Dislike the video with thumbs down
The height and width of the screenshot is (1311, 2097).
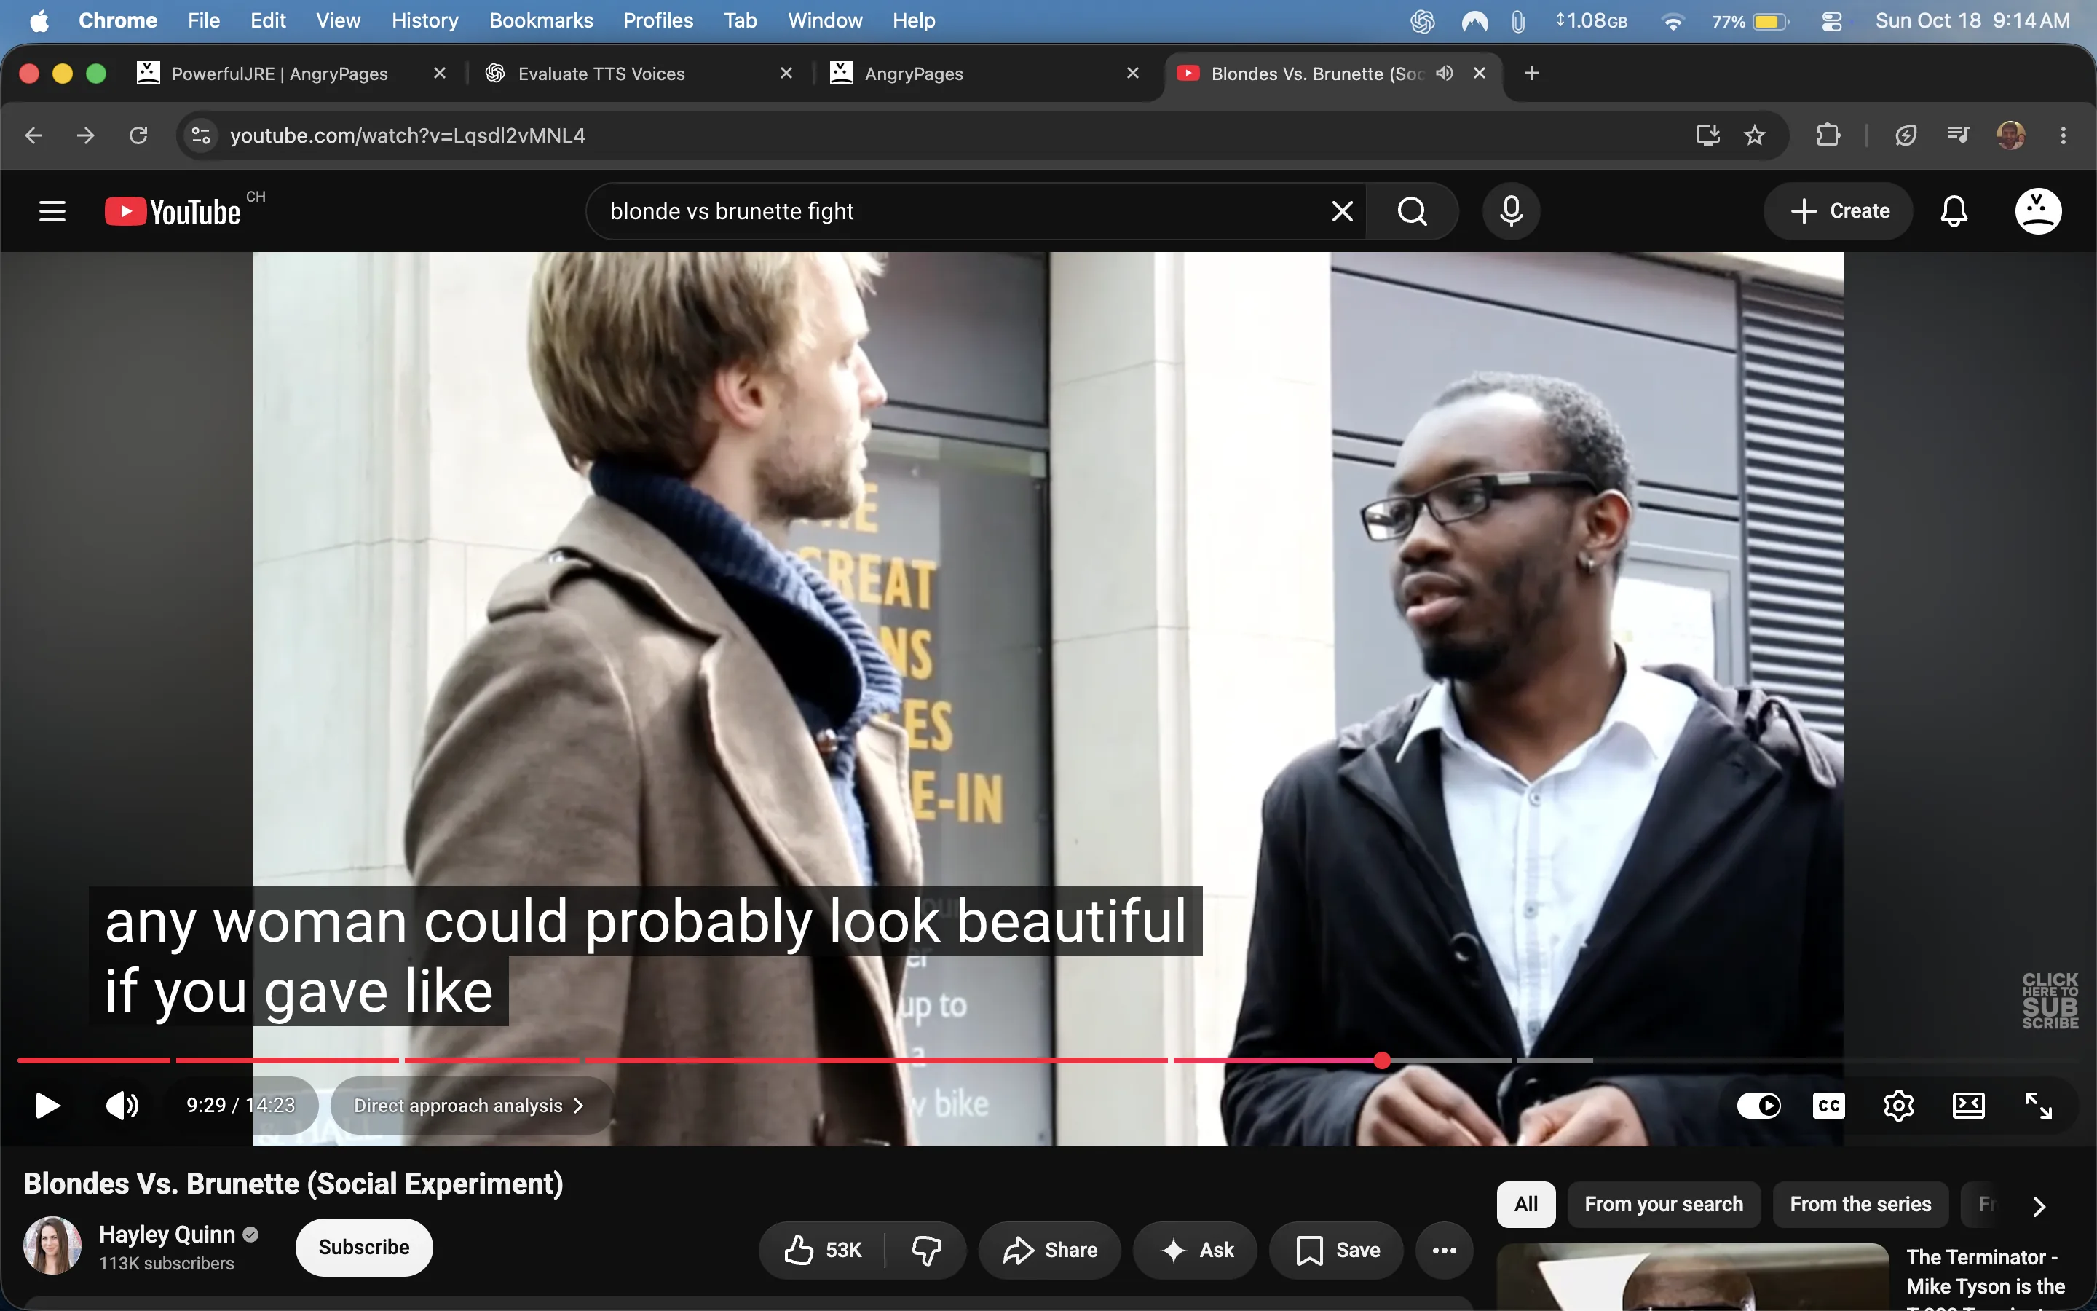click(x=925, y=1249)
